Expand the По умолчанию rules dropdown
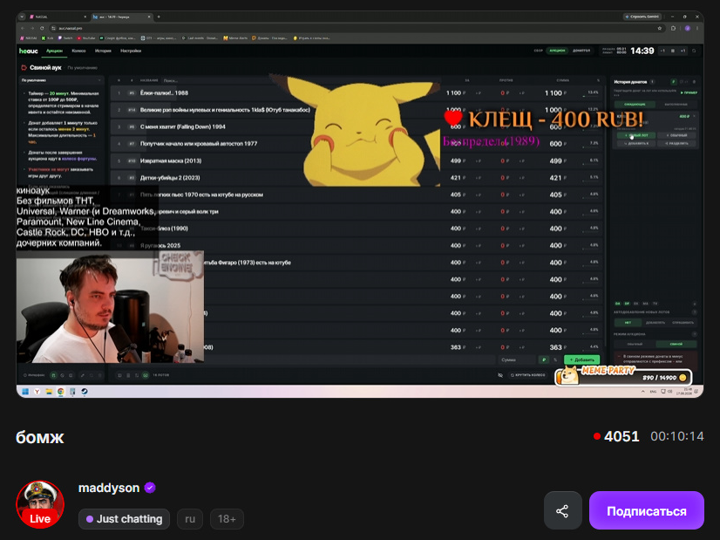The width and height of the screenshot is (720, 540). point(61,80)
